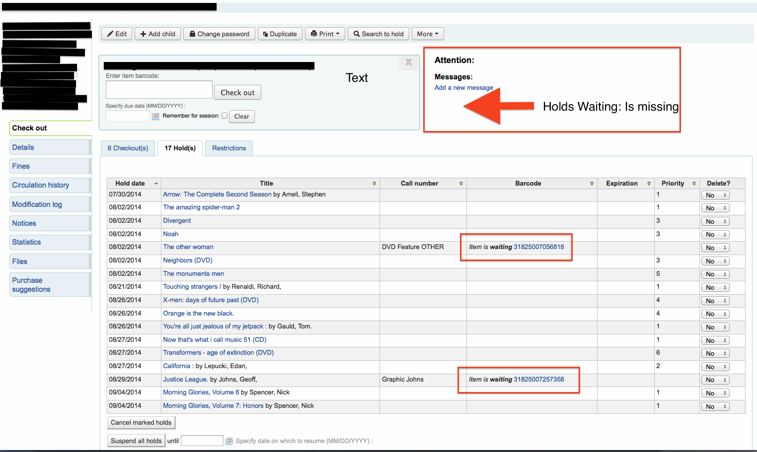Click Add a new message link
Image resolution: width=757 pixels, height=452 pixels.
463,88
